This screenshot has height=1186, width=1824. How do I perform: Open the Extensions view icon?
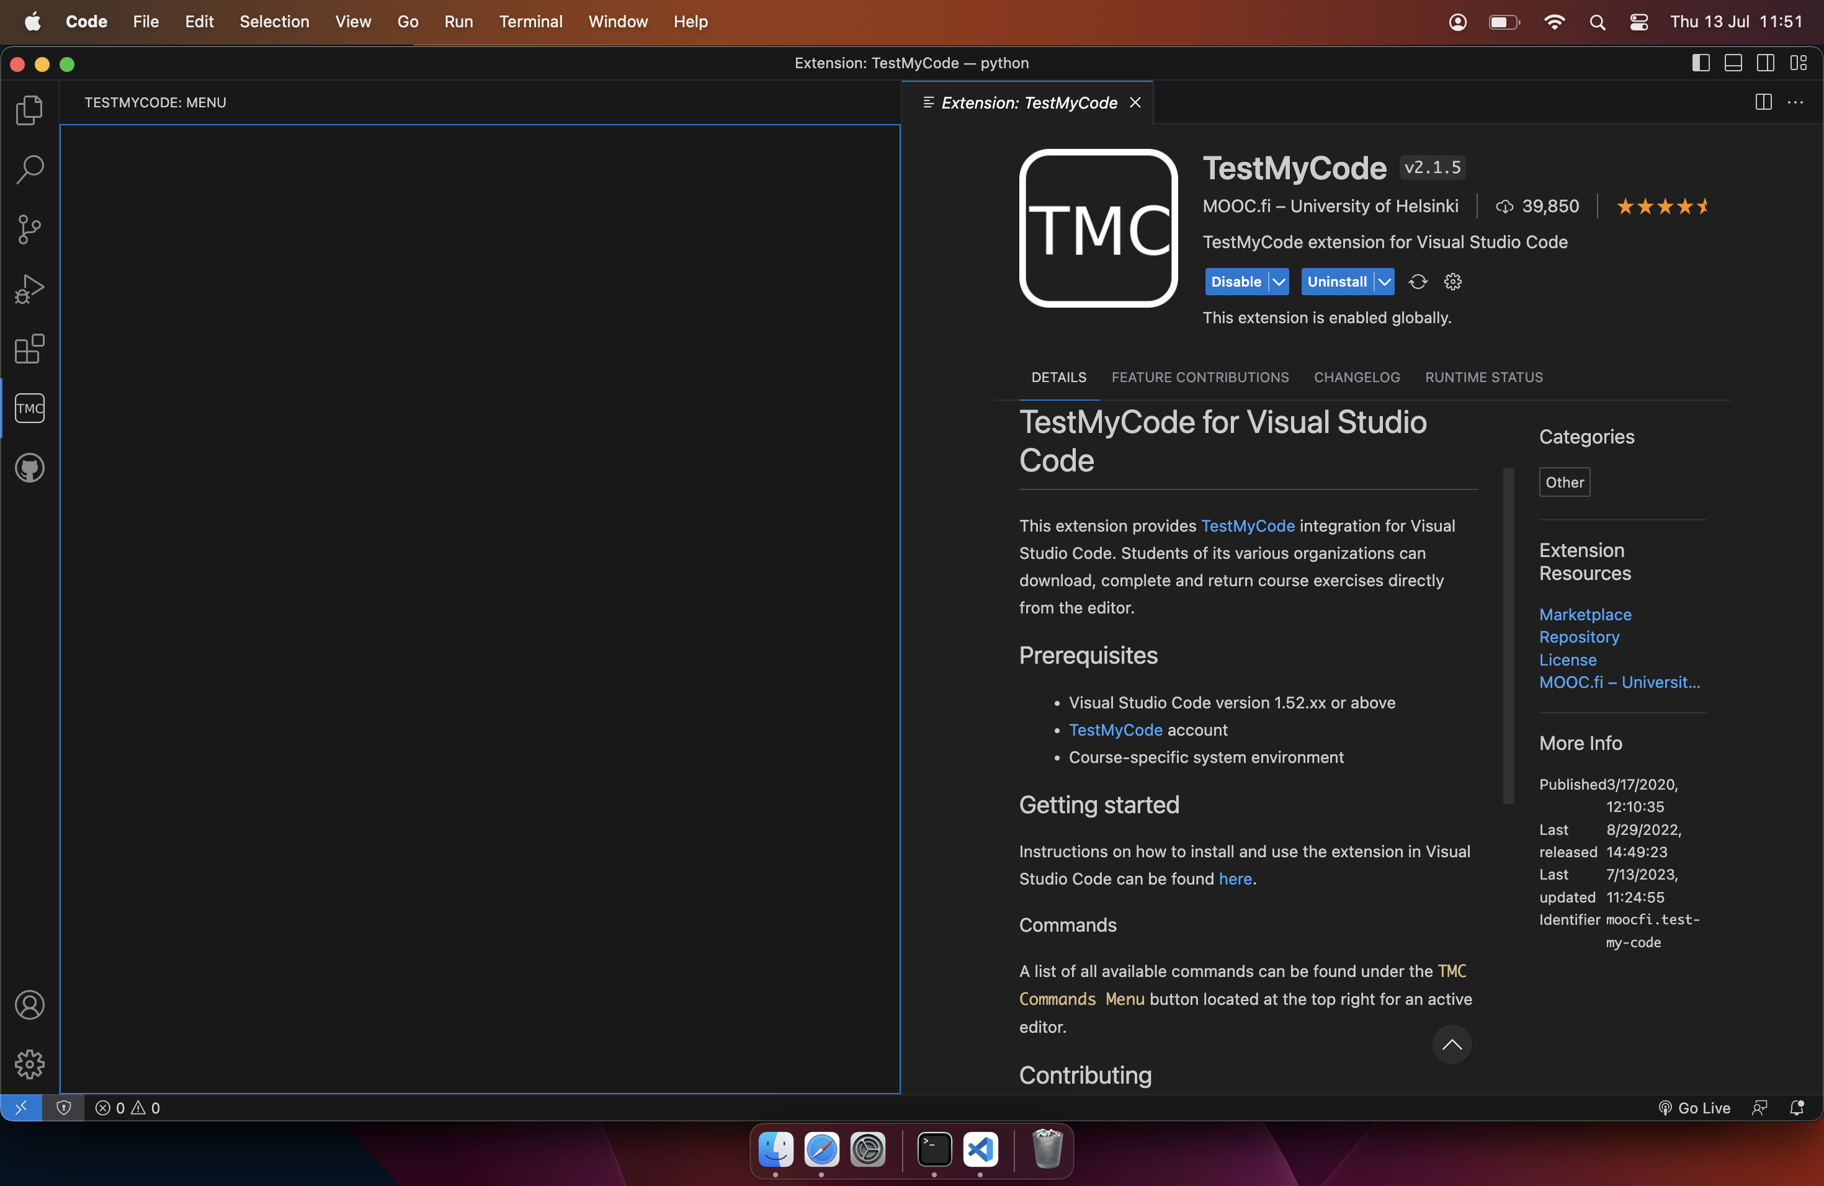pos(29,349)
